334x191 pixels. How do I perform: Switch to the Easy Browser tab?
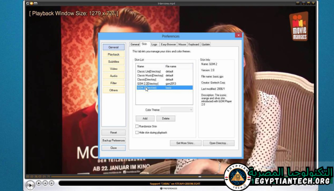[x=168, y=44]
